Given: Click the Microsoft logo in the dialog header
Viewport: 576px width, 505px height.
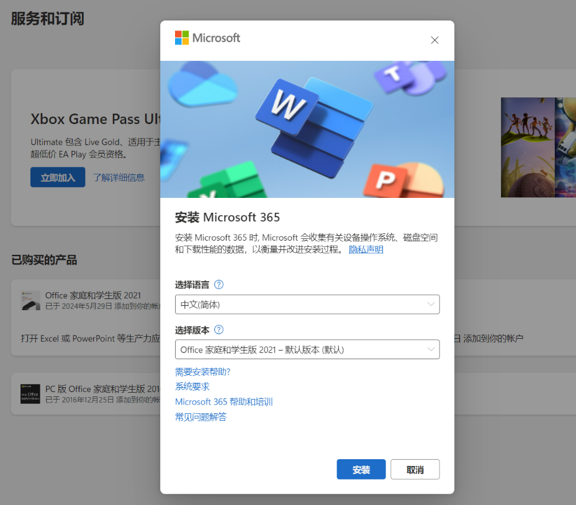Looking at the screenshot, I should coord(207,38).
